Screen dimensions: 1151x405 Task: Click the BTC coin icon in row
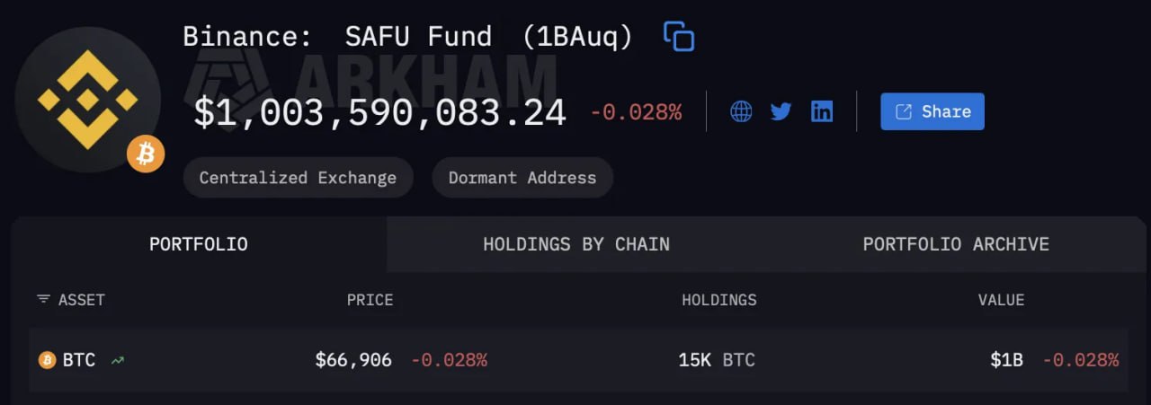tap(47, 360)
